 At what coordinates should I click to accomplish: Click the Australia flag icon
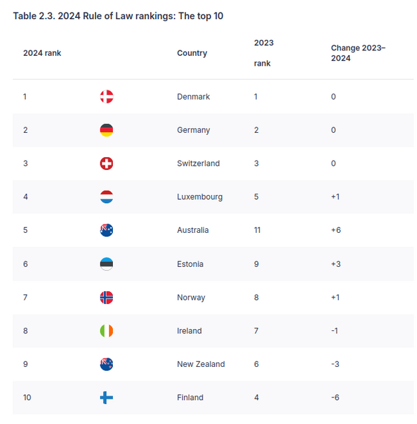(x=106, y=230)
